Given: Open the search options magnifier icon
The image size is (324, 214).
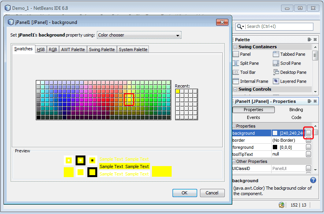Looking at the screenshot, I should coord(240,26).
